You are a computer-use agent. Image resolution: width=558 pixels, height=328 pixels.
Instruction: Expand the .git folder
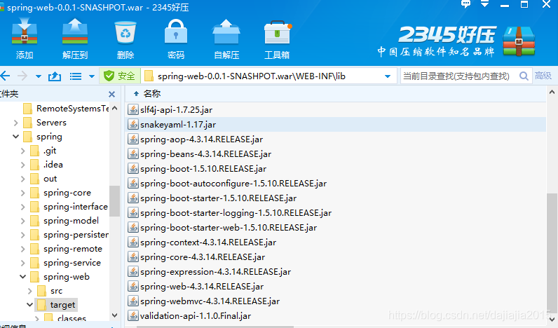(x=22, y=151)
